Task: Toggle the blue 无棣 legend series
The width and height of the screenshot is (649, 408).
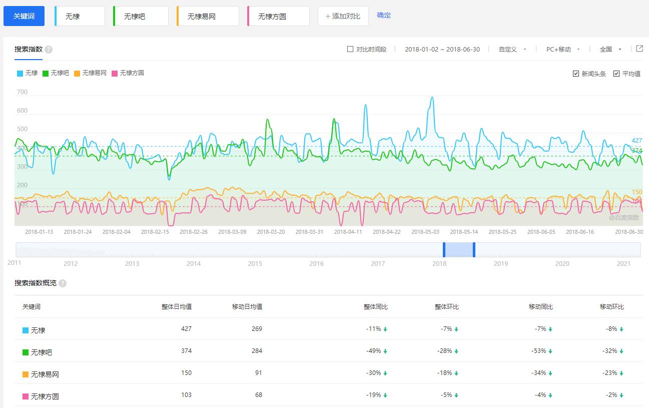Action: (27, 73)
